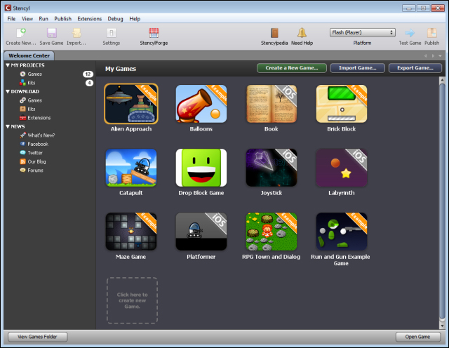Select the Book game thumbnail
This screenshot has height=348, width=449.
[x=272, y=104]
